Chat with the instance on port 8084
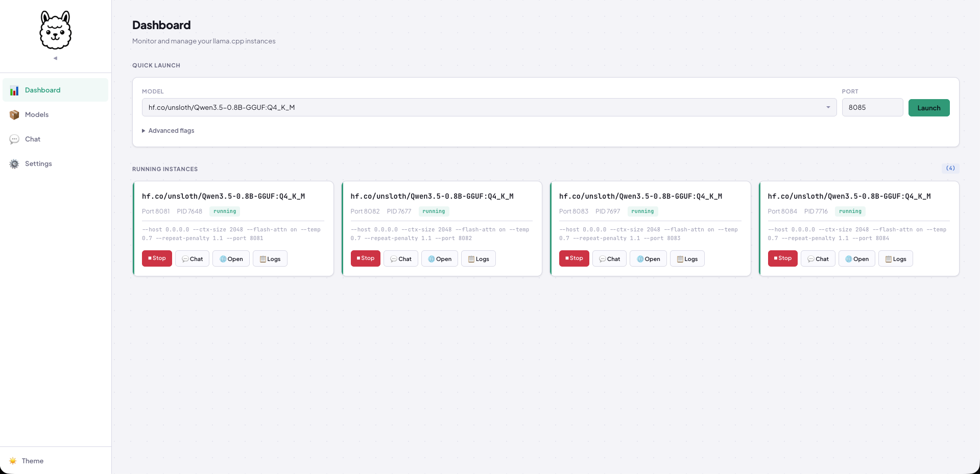This screenshot has height=474, width=980. (x=818, y=258)
